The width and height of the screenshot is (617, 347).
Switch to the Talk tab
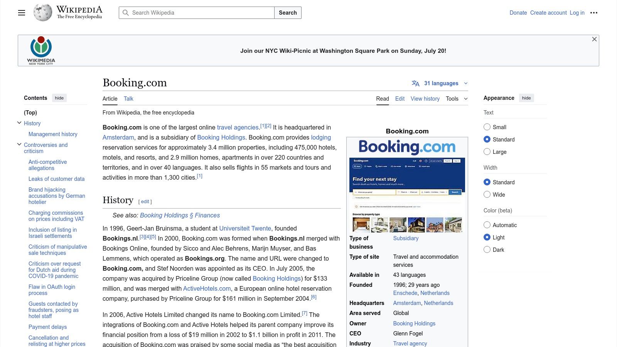128,99
